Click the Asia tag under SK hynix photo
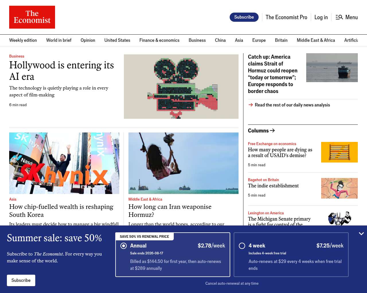 click(13, 199)
